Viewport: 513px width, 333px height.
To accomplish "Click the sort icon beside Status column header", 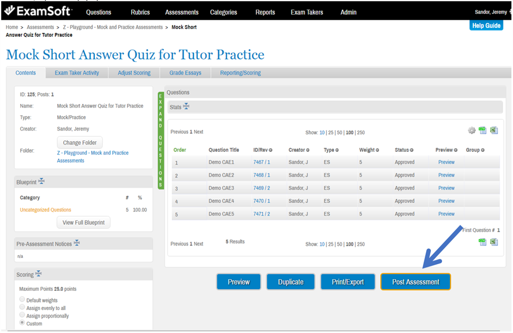I will (x=412, y=150).
